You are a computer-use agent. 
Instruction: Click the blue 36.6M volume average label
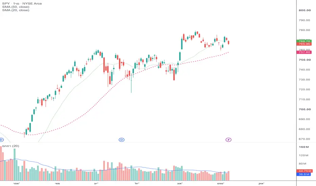304,174
